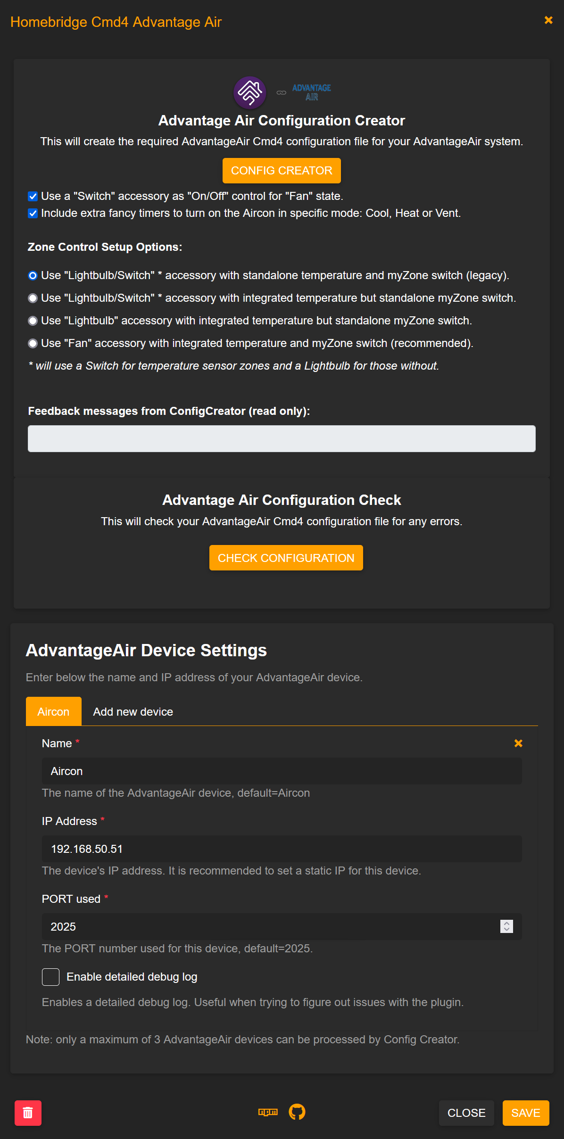Click the PORT used field label

[71, 899]
